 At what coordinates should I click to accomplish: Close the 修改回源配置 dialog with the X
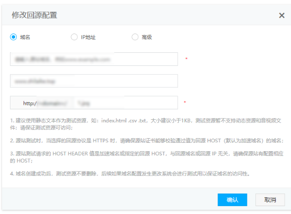pos(282,15)
